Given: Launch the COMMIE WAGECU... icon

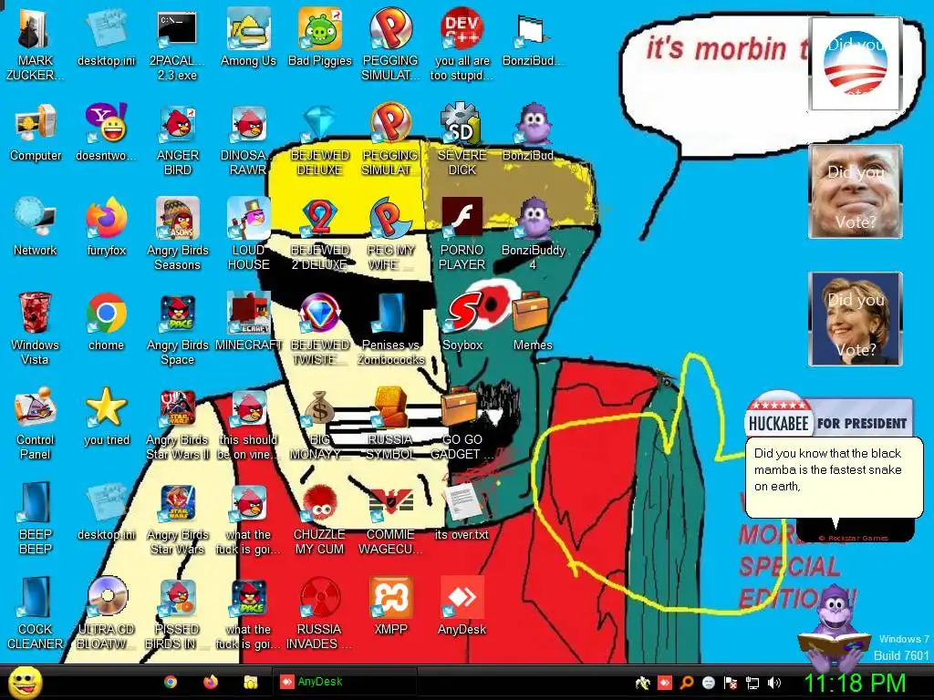Looking at the screenshot, I should click(390, 503).
